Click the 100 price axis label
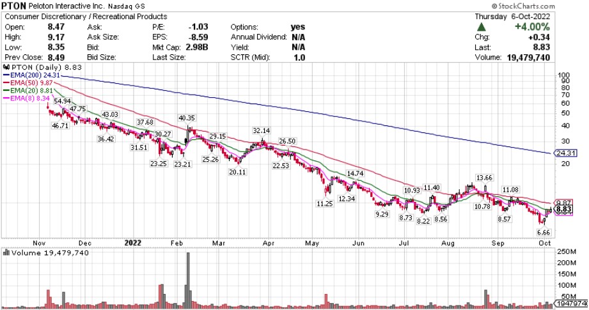Image resolution: width=589 pixels, height=310 pixels. pos(564,75)
